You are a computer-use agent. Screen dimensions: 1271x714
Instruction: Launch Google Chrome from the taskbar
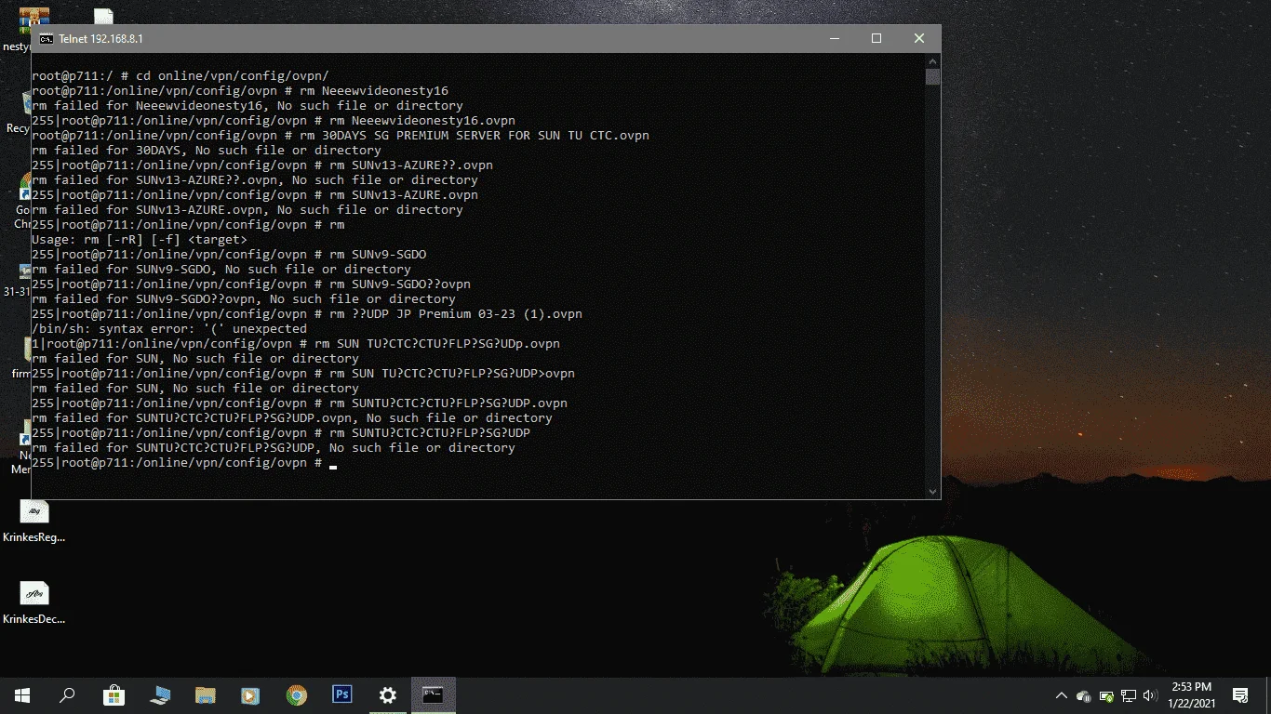[296, 694]
